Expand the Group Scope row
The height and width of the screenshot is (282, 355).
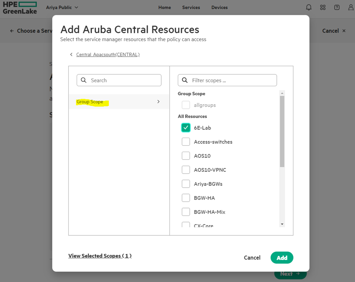158,101
